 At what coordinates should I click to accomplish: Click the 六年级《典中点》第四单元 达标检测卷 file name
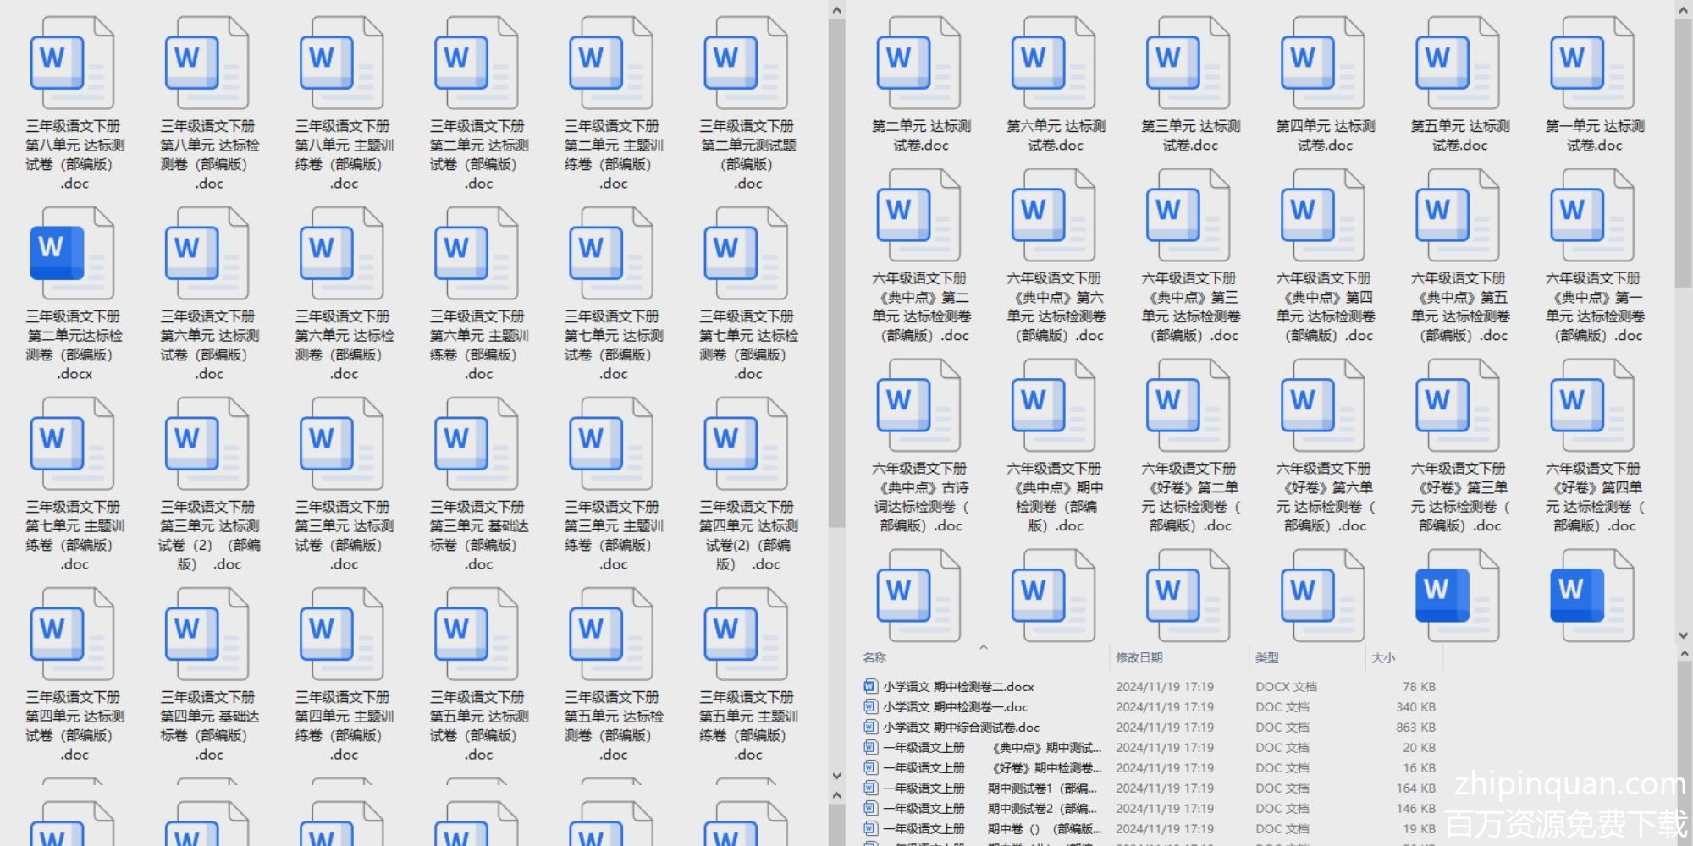click(1325, 307)
